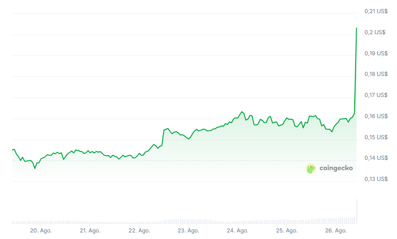The image size is (397, 239).
Task: Select the 0,18 US$ axis label
Action: 376,74
